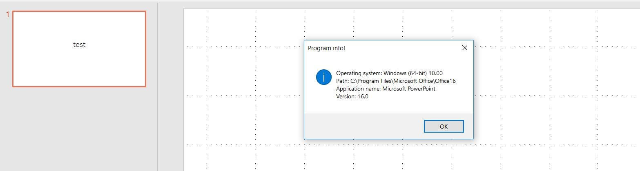Screen dimensions: 640x171
Task: Click empty thumbnail pane area below slide 1
Action: pyautogui.click(x=79, y=131)
